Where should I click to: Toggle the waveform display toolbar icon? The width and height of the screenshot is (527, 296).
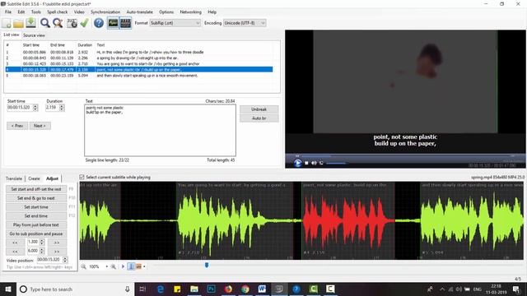(x=113, y=23)
